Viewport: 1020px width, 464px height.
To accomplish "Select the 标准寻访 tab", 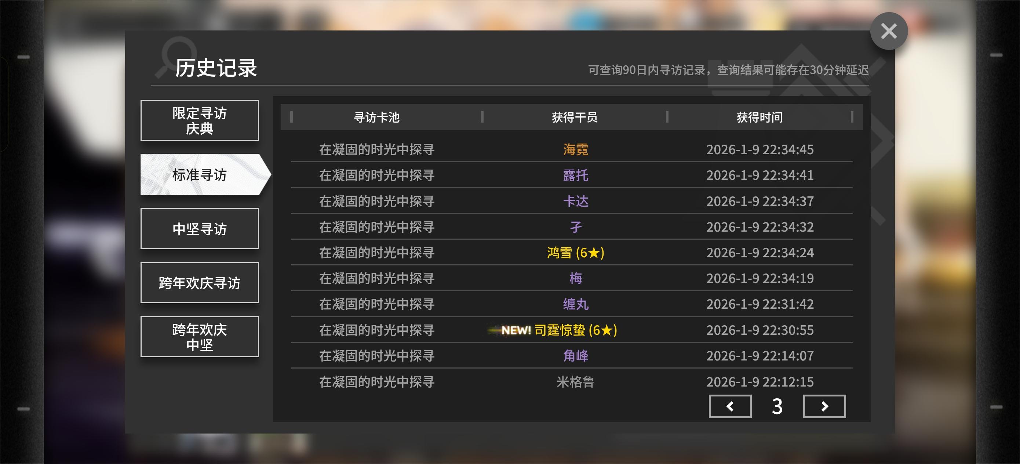I will point(200,175).
